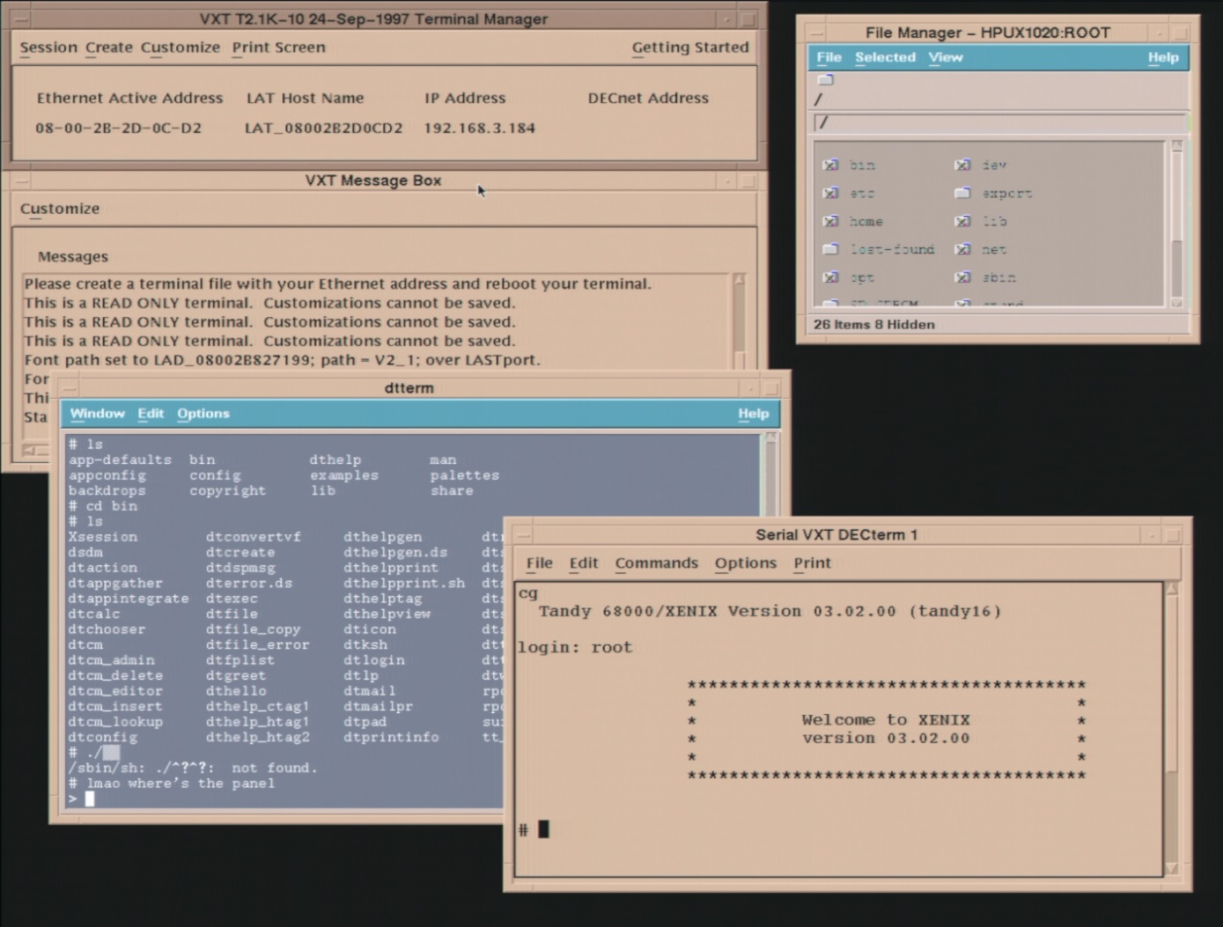This screenshot has height=927, width=1223.
Task: Click "Xsession" in the dtterm listing
Action: 103,537
